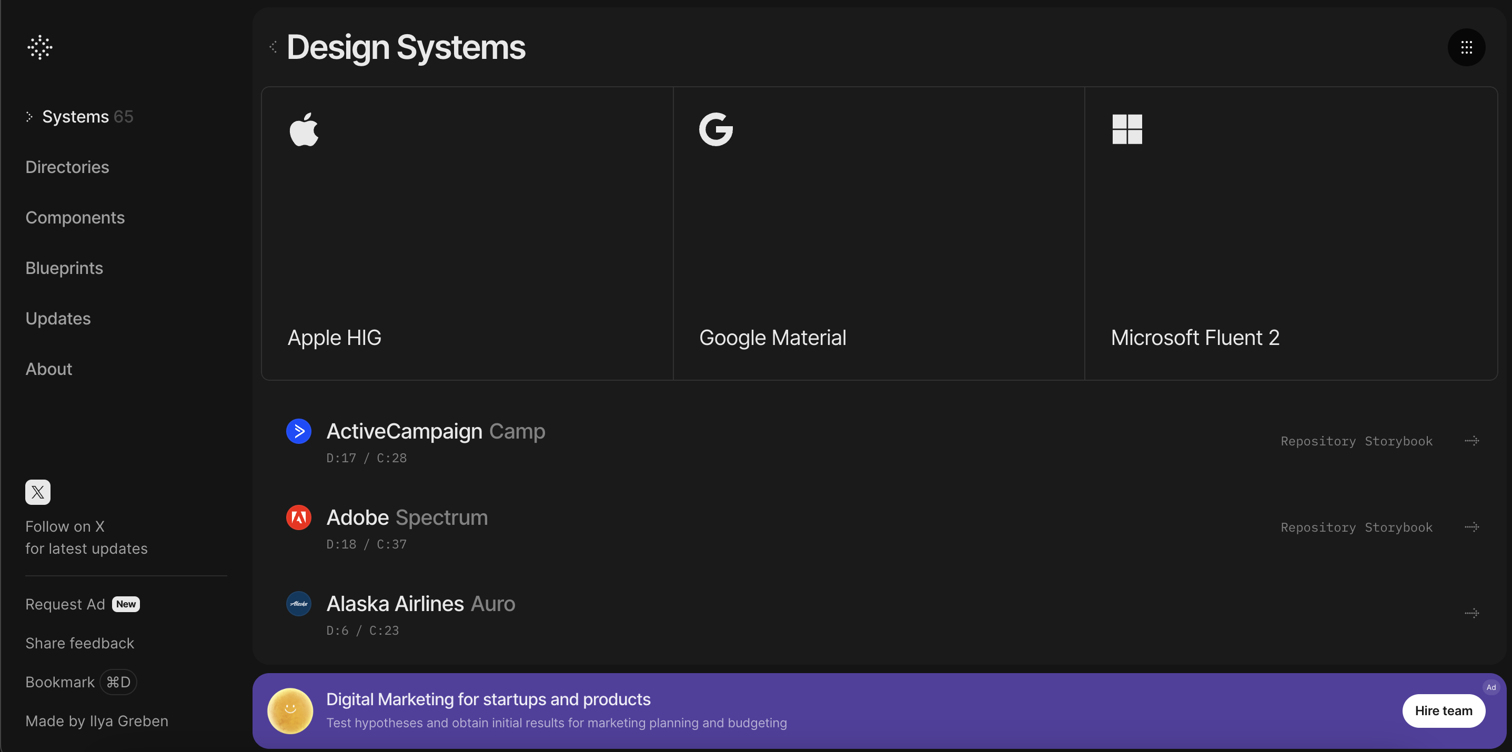Click the dotted back arrow beside Design Systems
Image resolution: width=1512 pixels, height=752 pixels.
pyautogui.click(x=273, y=47)
